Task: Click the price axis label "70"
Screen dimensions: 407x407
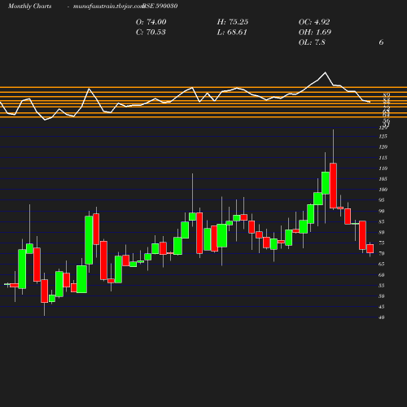Action: click(382, 253)
